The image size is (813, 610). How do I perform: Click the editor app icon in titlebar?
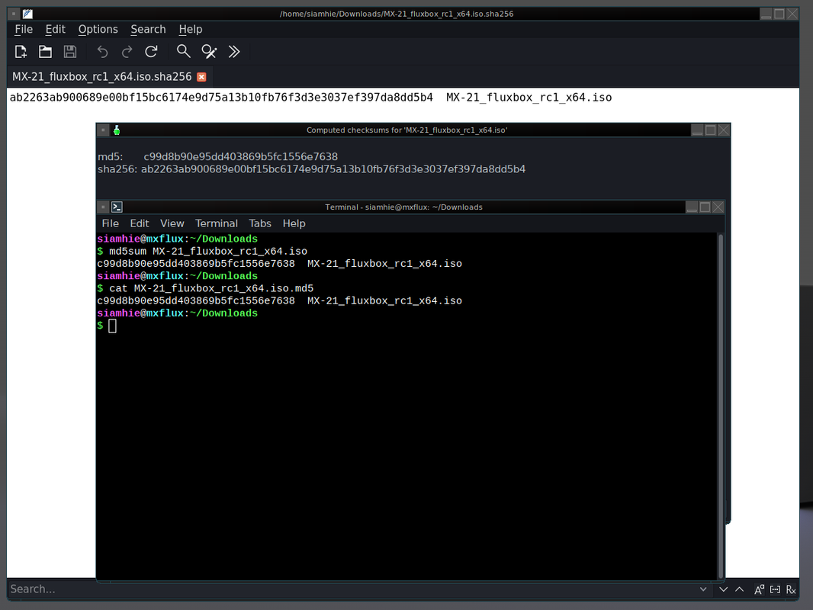(27, 14)
